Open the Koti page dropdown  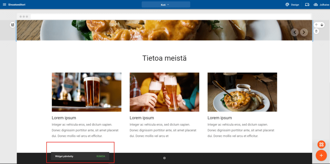pyautogui.click(x=166, y=4)
